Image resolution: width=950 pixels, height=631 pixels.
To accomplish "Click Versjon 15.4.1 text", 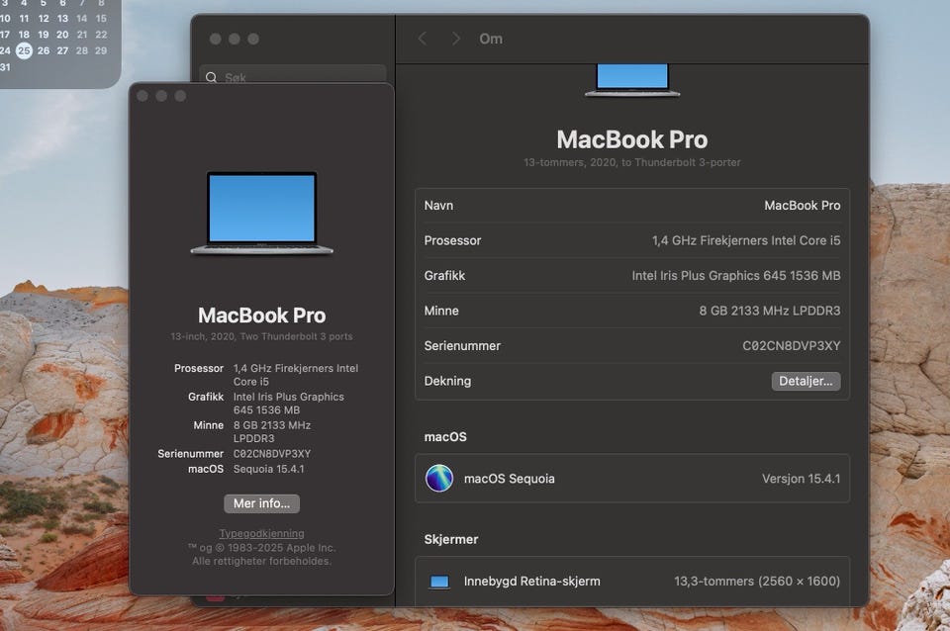I will [x=801, y=479].
